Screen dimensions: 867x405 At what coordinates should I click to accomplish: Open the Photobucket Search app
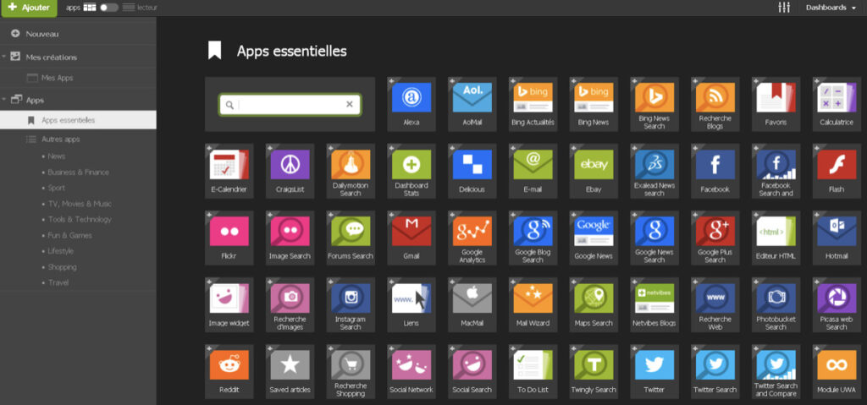776,304
